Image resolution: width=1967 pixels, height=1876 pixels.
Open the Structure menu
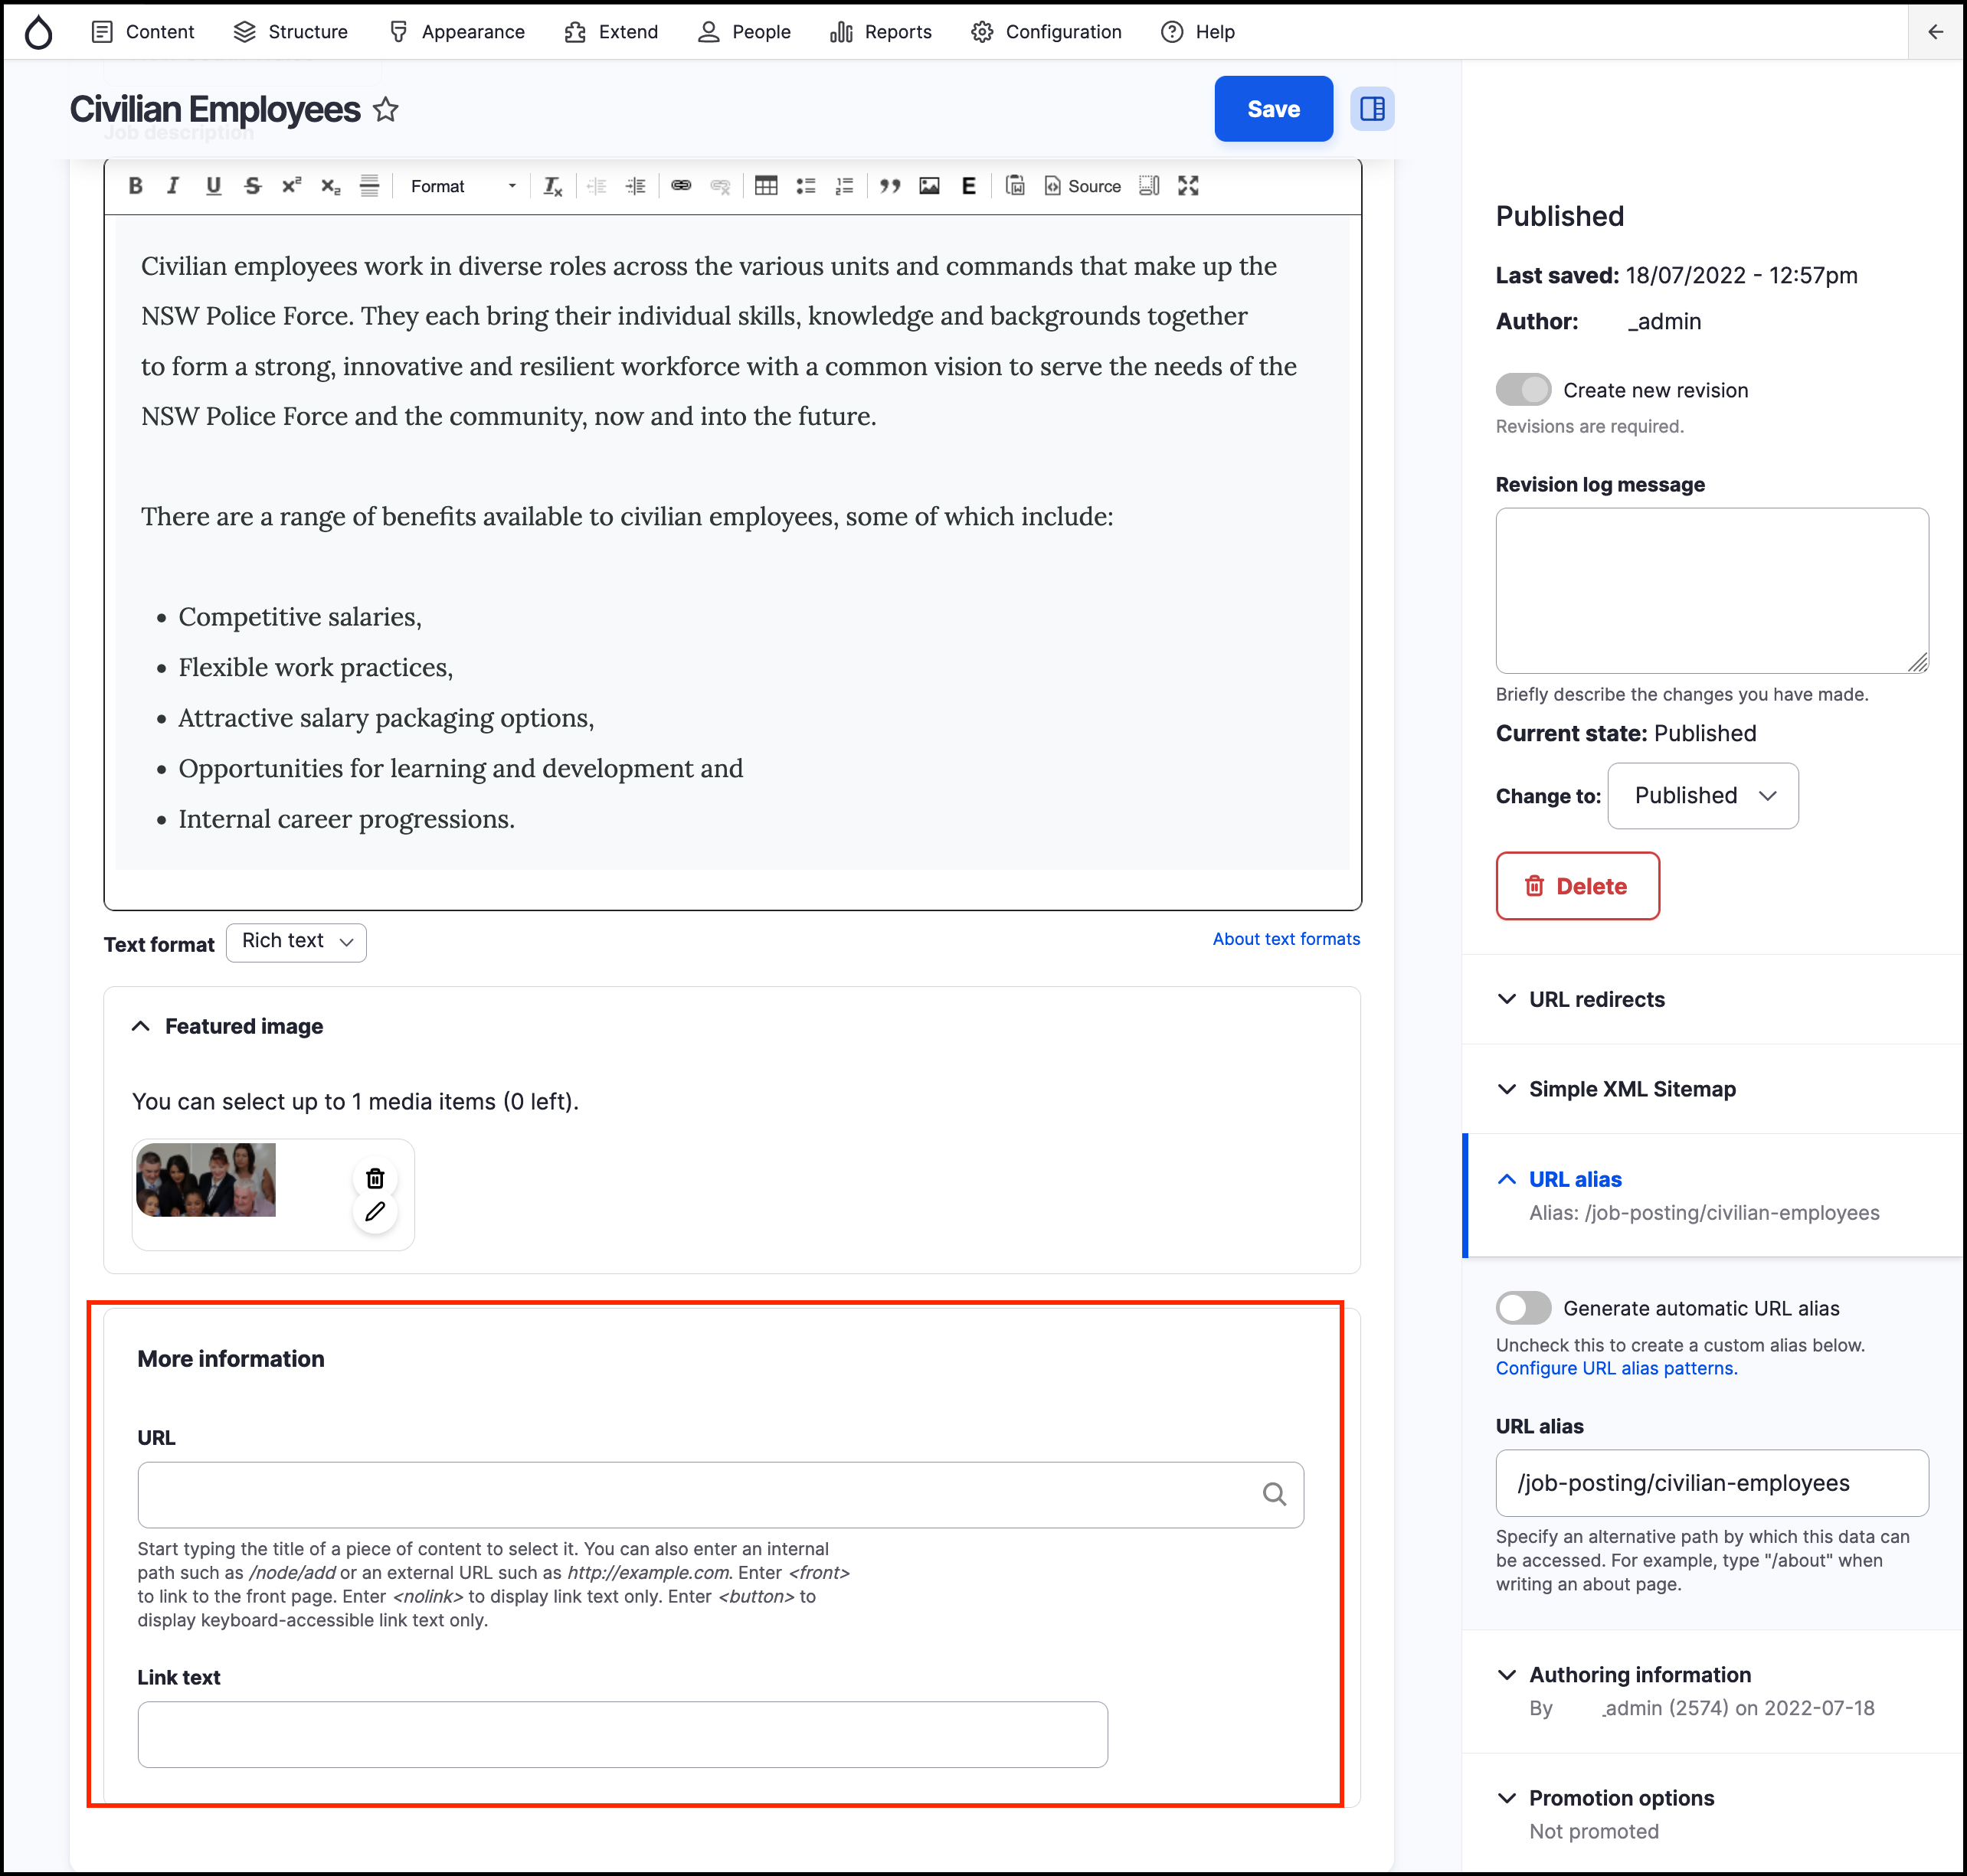(290, 32)
